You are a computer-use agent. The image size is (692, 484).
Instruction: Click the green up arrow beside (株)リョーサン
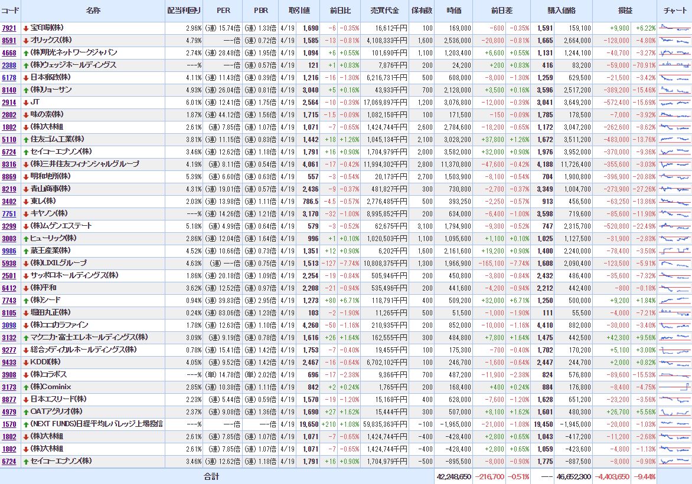[26, 90]
